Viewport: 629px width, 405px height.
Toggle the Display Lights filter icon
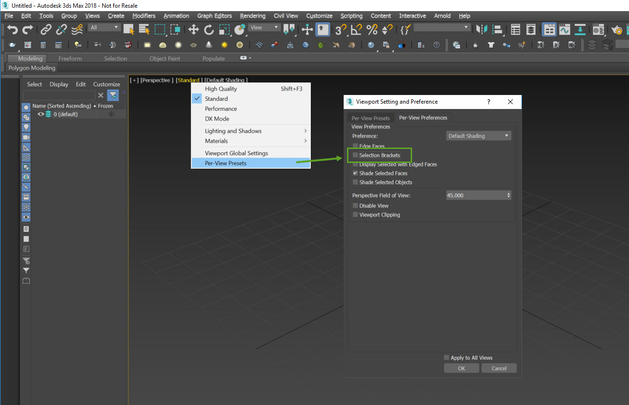coord(26,127)
